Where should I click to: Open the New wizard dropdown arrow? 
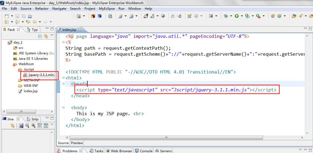tap(12, 16)
